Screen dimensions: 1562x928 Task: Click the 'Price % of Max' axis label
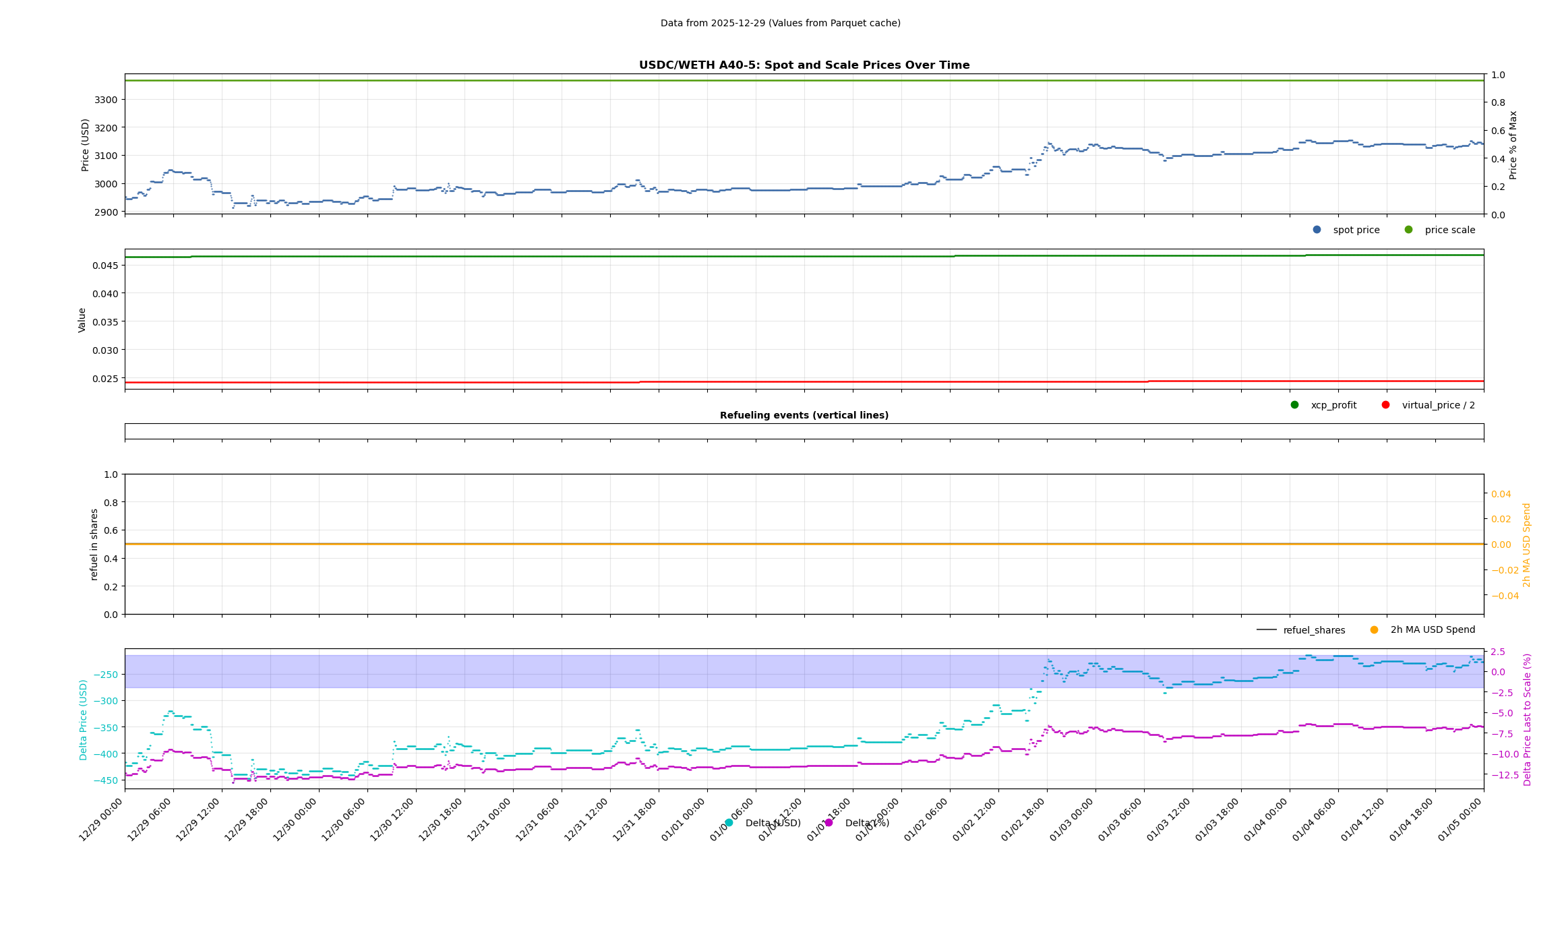[1513, 145]
